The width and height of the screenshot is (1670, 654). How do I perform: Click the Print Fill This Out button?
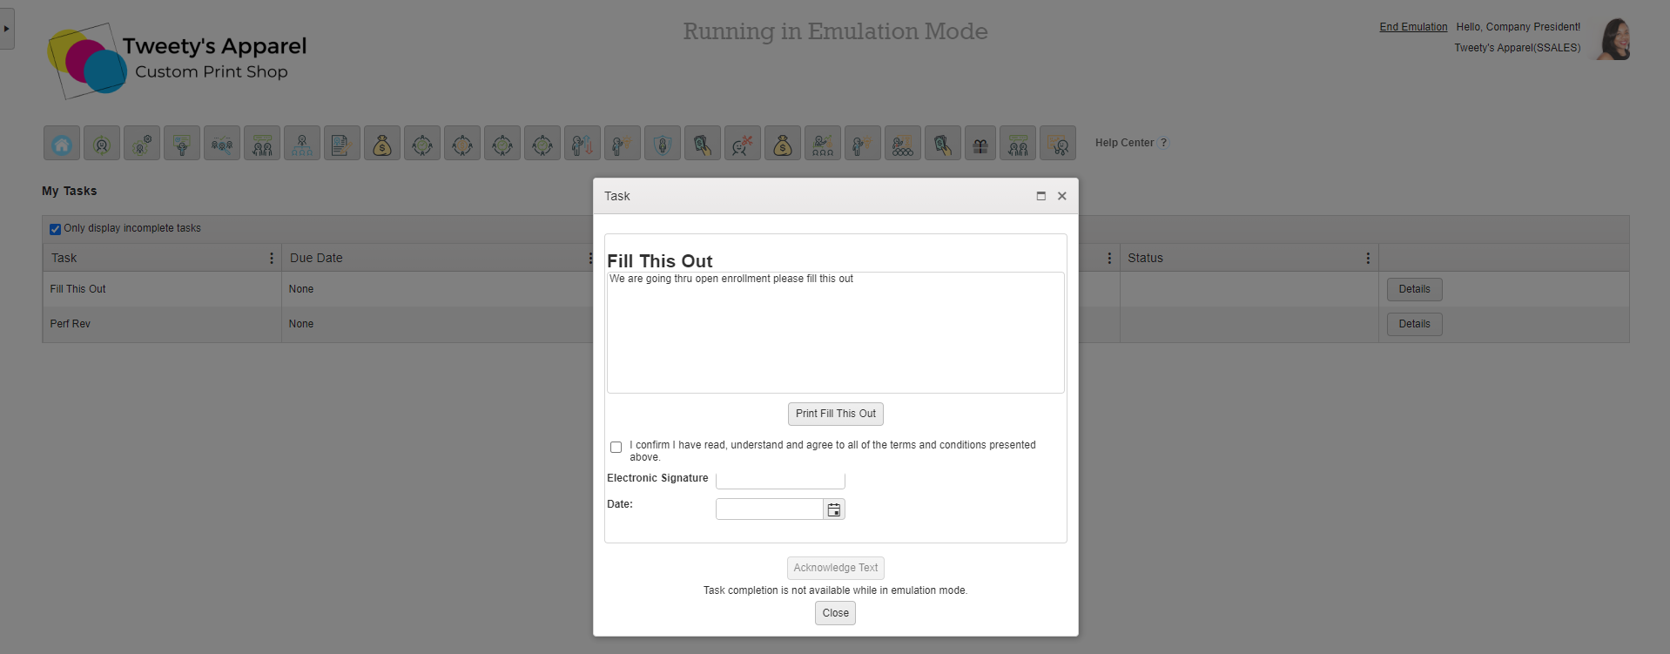[x=836, y=414]
